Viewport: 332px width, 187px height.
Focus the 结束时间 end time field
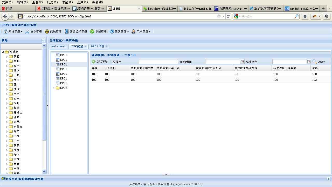click(290, 62)
